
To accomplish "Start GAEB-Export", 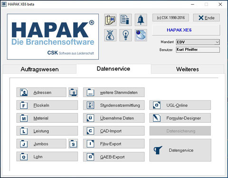I will click(x=114, y=157).
